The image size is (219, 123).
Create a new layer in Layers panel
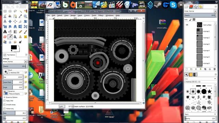click(x=186, y=69)
